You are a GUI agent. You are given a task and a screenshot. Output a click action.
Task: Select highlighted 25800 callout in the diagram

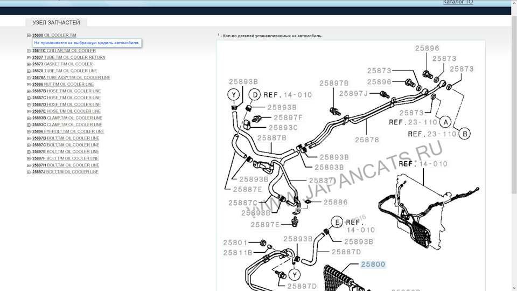pos(373,265)
